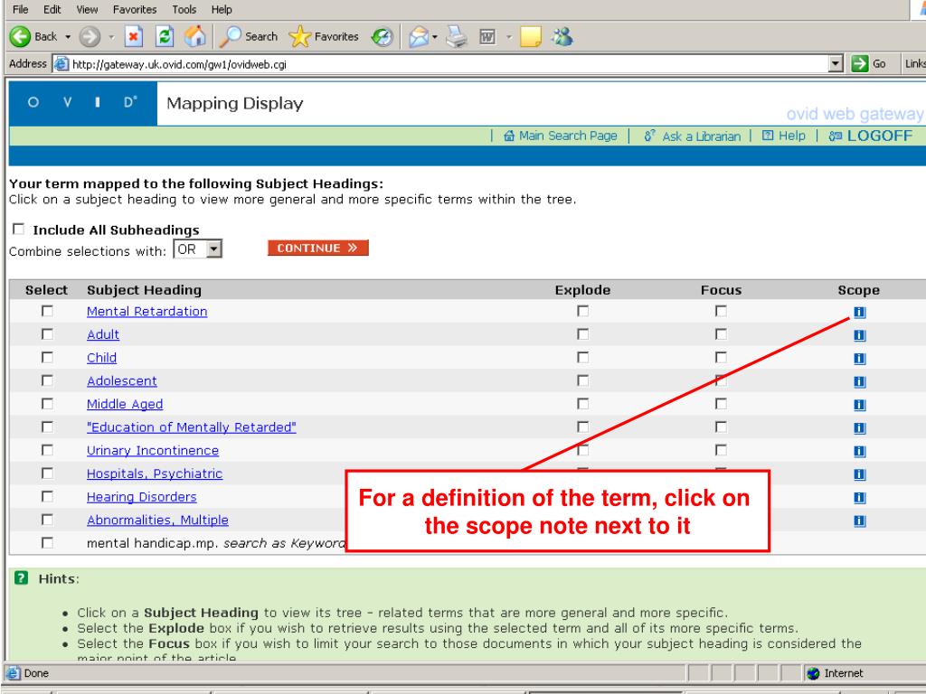Refresh the page with the toolbar icon
This screenshot has height=694, width=926.
tap(165, 37)
